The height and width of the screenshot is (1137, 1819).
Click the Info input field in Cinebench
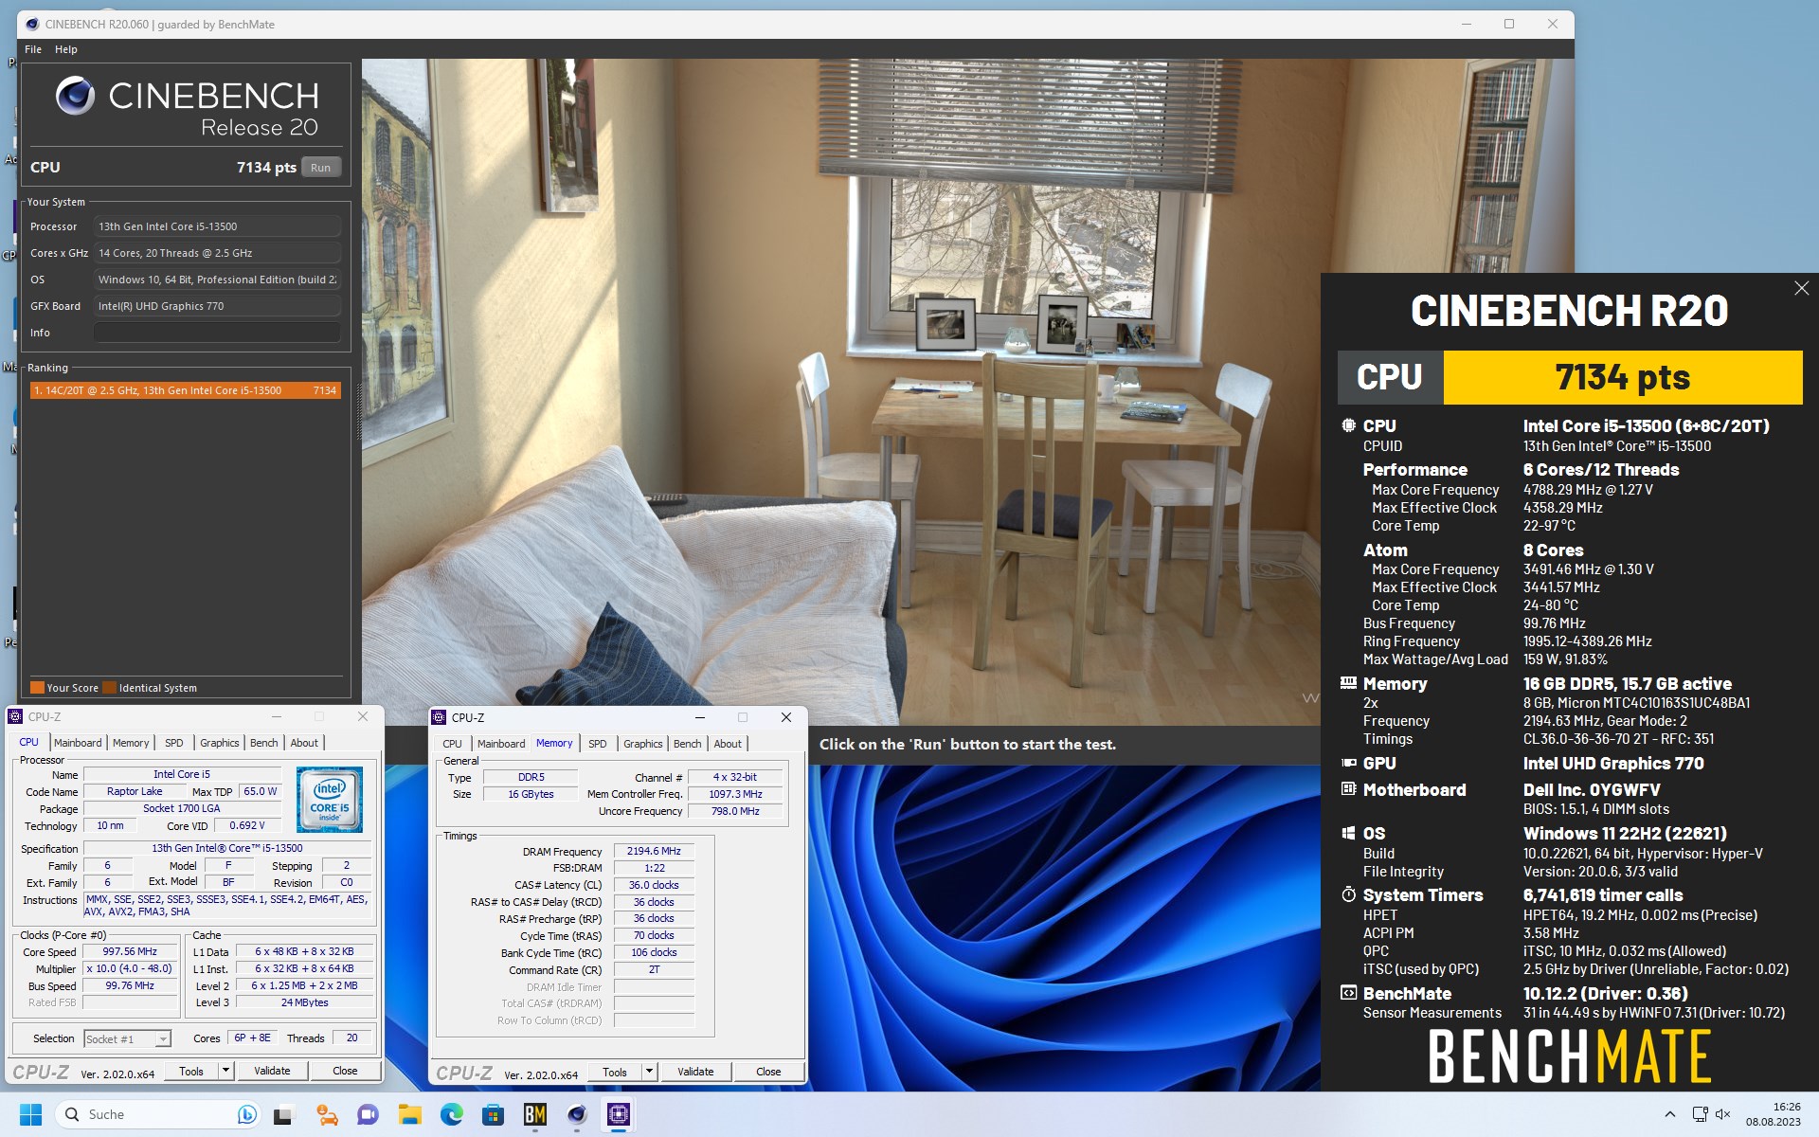click(x=217, y=333)
